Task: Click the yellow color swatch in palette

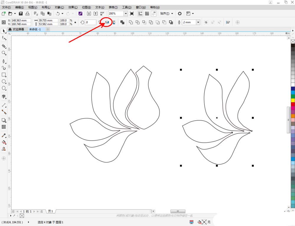Action: [x=293, y=100]
